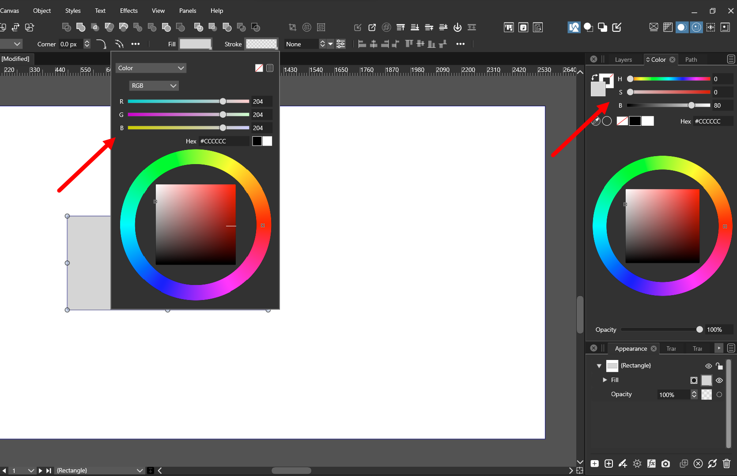
Task: Toggle the Rectangle lock icon
Action: tap(719, 366)
